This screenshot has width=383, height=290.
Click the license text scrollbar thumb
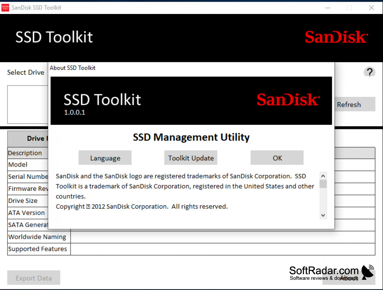click(x=323, y=184)
